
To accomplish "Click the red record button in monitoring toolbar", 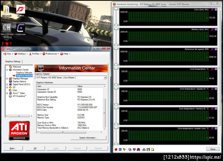I will click(116, 149).
